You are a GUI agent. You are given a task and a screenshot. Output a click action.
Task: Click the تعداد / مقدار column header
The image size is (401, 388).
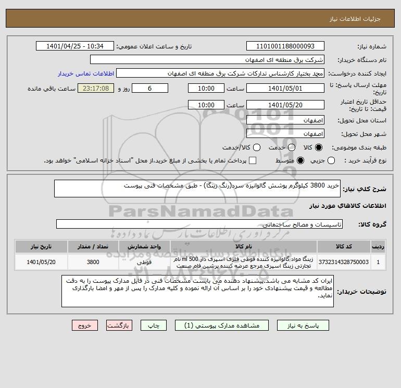(x=93, y=246)
